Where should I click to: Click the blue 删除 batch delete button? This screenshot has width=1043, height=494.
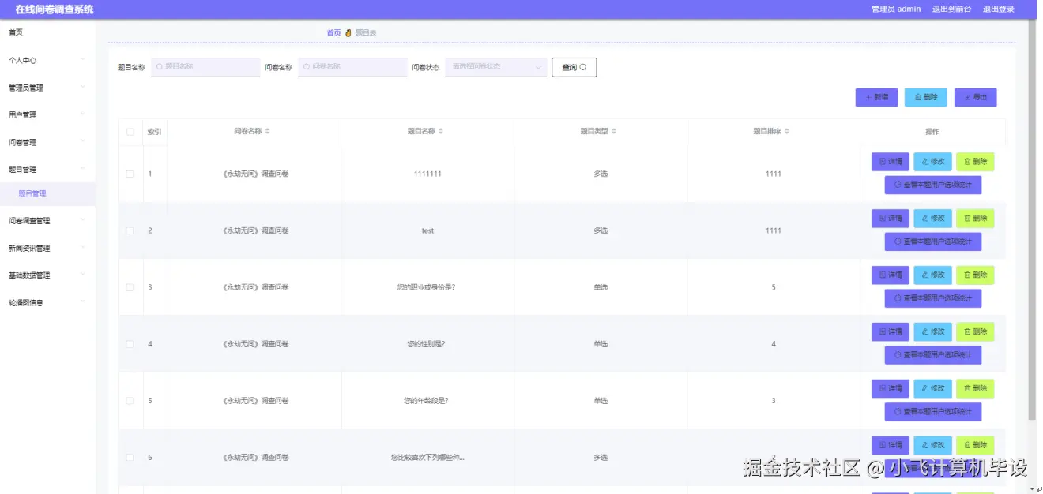pos(925,97)
